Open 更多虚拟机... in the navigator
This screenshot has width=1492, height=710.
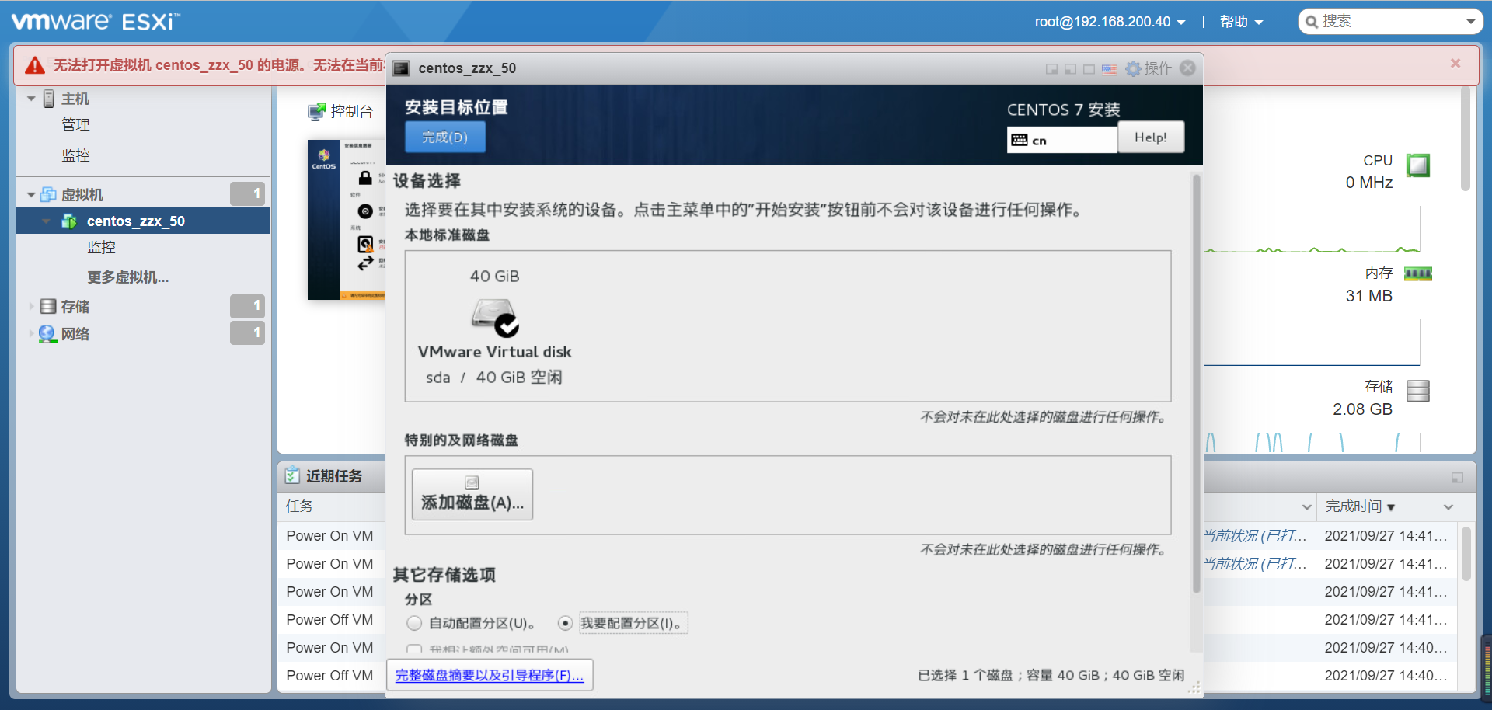(x=128, y=277)
